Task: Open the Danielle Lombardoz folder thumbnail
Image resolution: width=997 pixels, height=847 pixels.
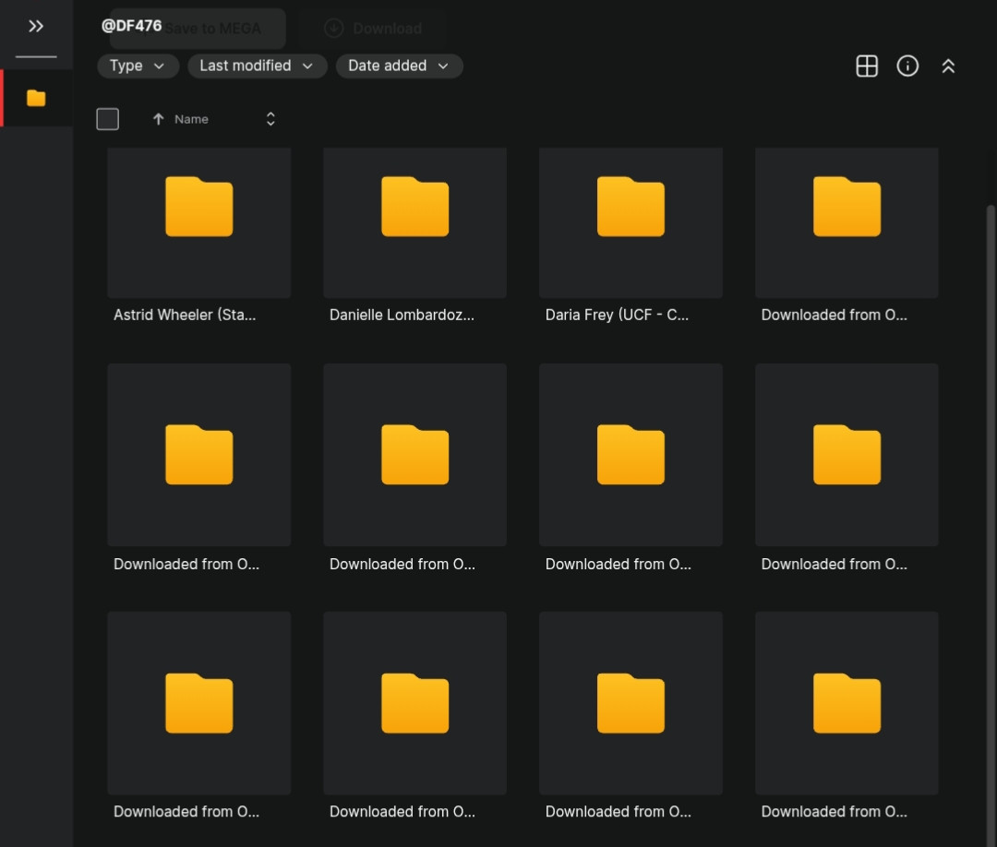Action: point(414,222)
